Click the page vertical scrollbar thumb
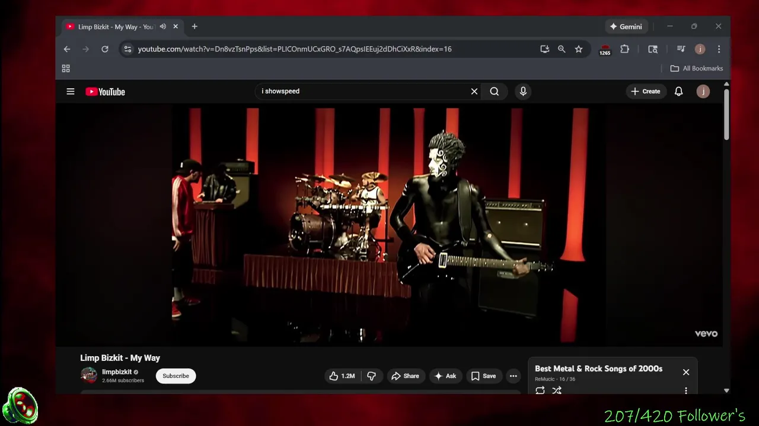The image size is (759, 426). point(726,115)
